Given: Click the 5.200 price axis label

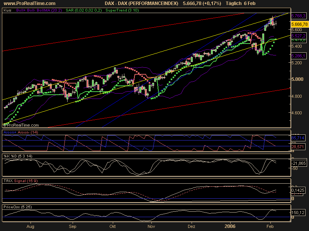Looking at the screenshot, I should coord(297,63).
